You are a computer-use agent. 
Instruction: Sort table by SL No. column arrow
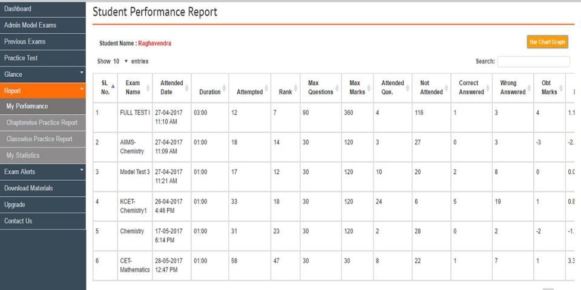click(x=111, y=87)
